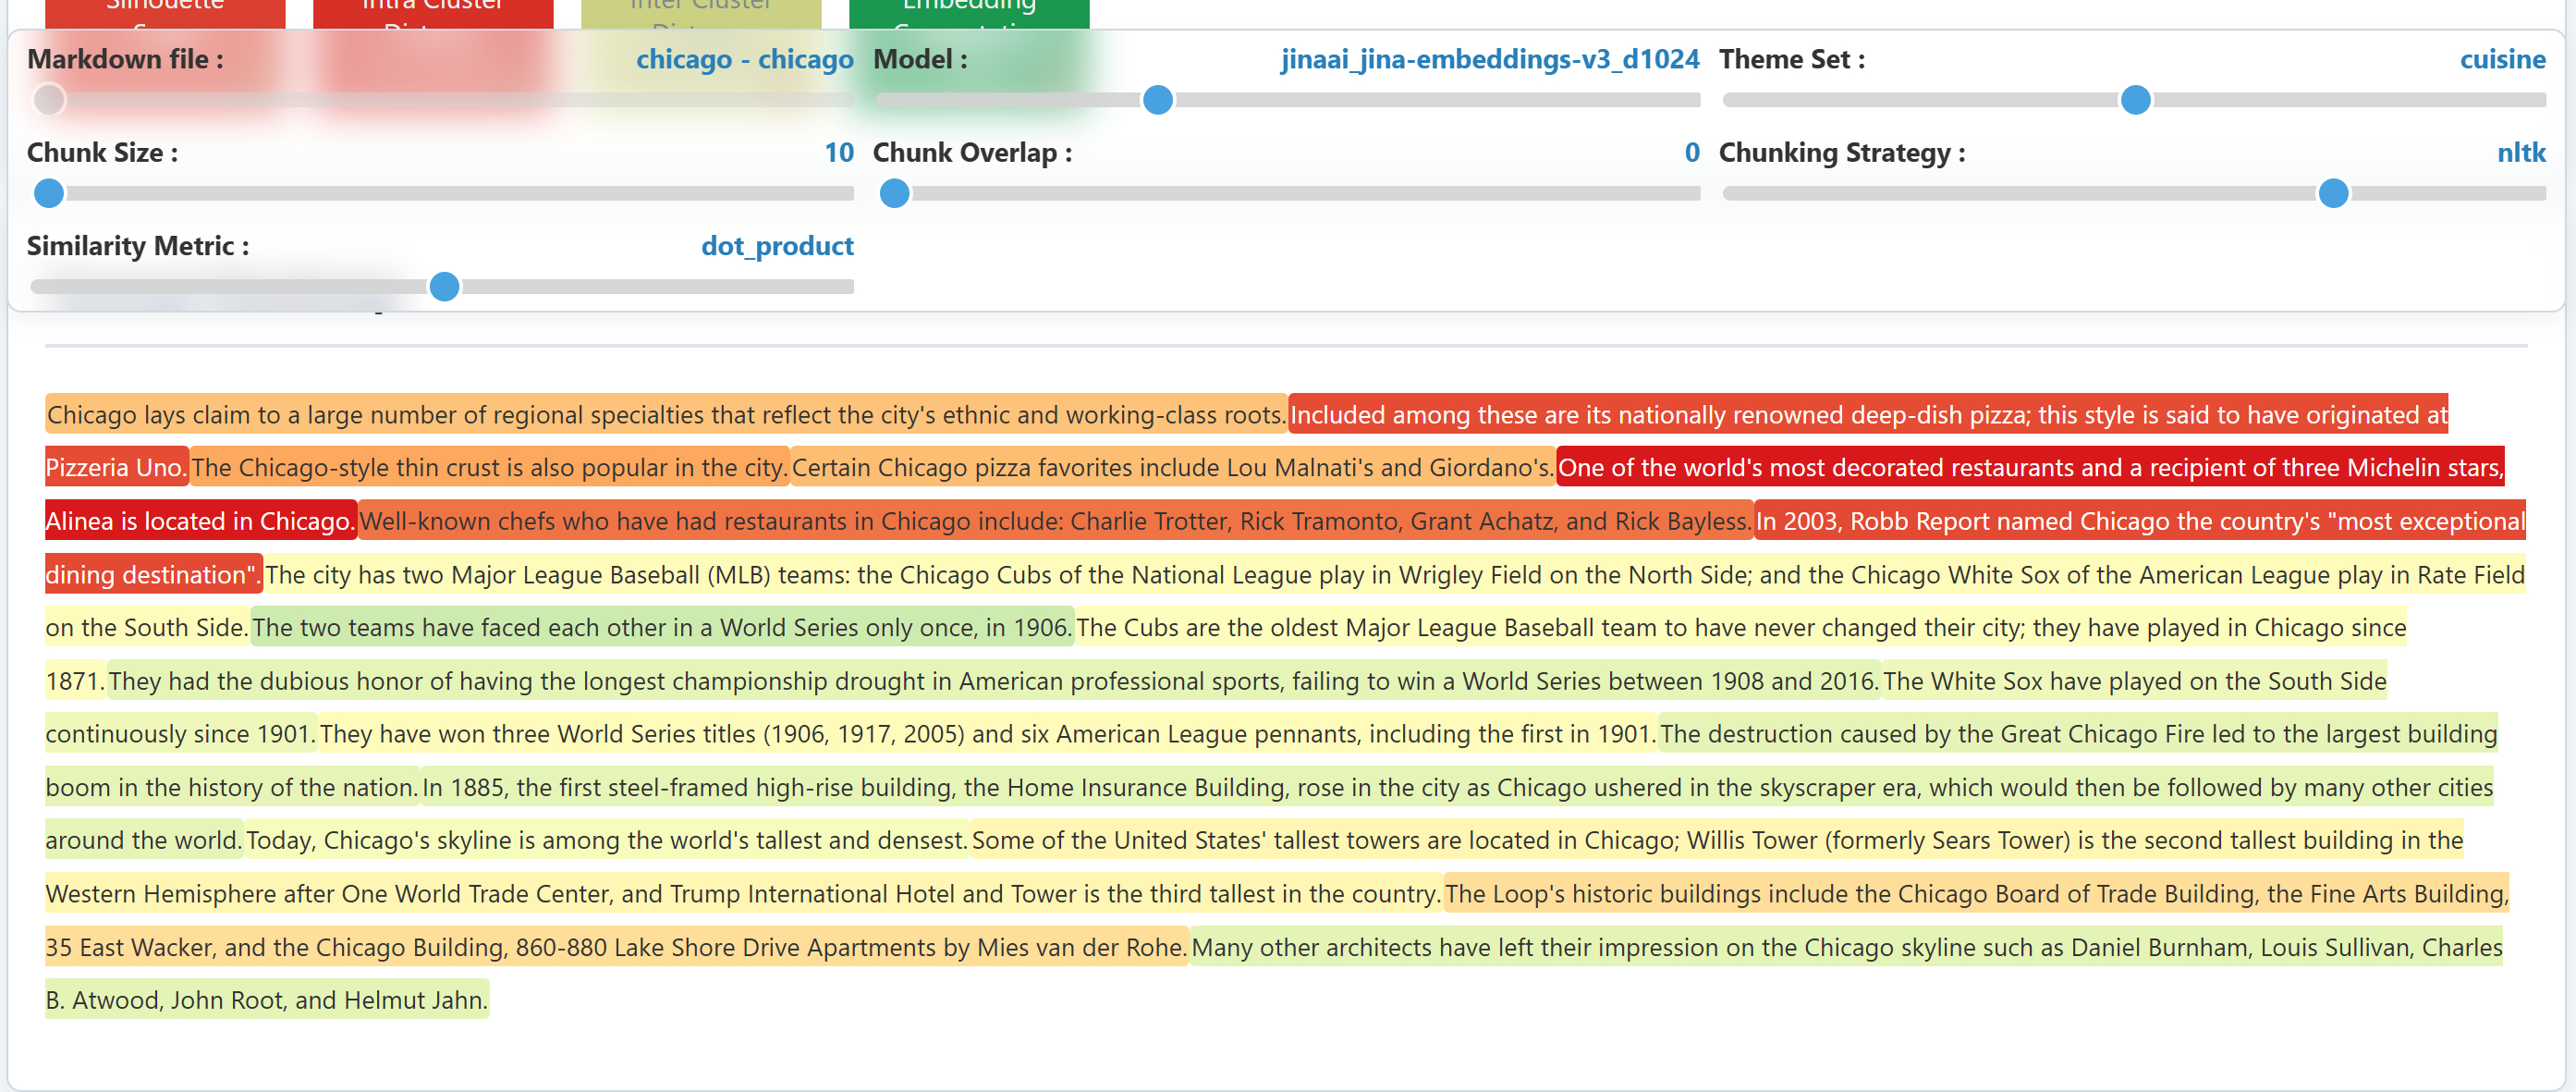
Task: Click the Chunk Overlap slider handle
Action: click(894, 193)
